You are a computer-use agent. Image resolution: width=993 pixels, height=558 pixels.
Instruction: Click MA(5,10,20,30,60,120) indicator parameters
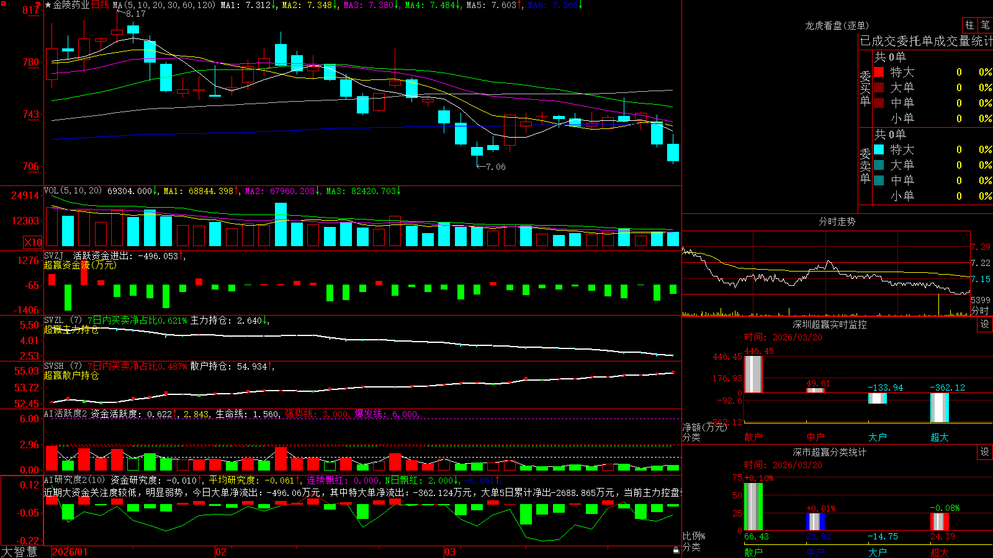[x=164, y=5]
